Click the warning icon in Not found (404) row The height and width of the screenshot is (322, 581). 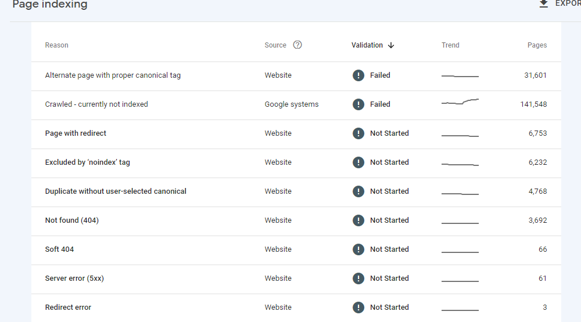(358, 220)
